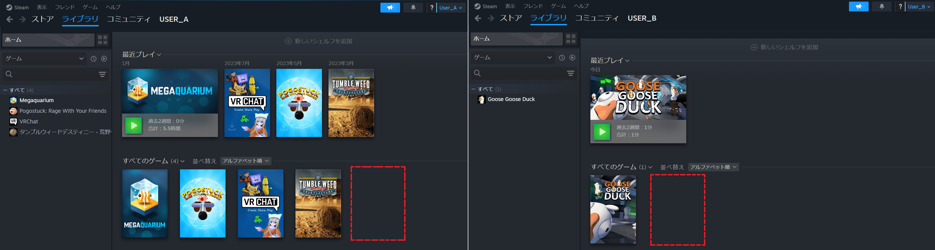Viewport: 935px width, 250px height.
Task: Click the library search field in USER_B window
Action: [x=523, y=73]
